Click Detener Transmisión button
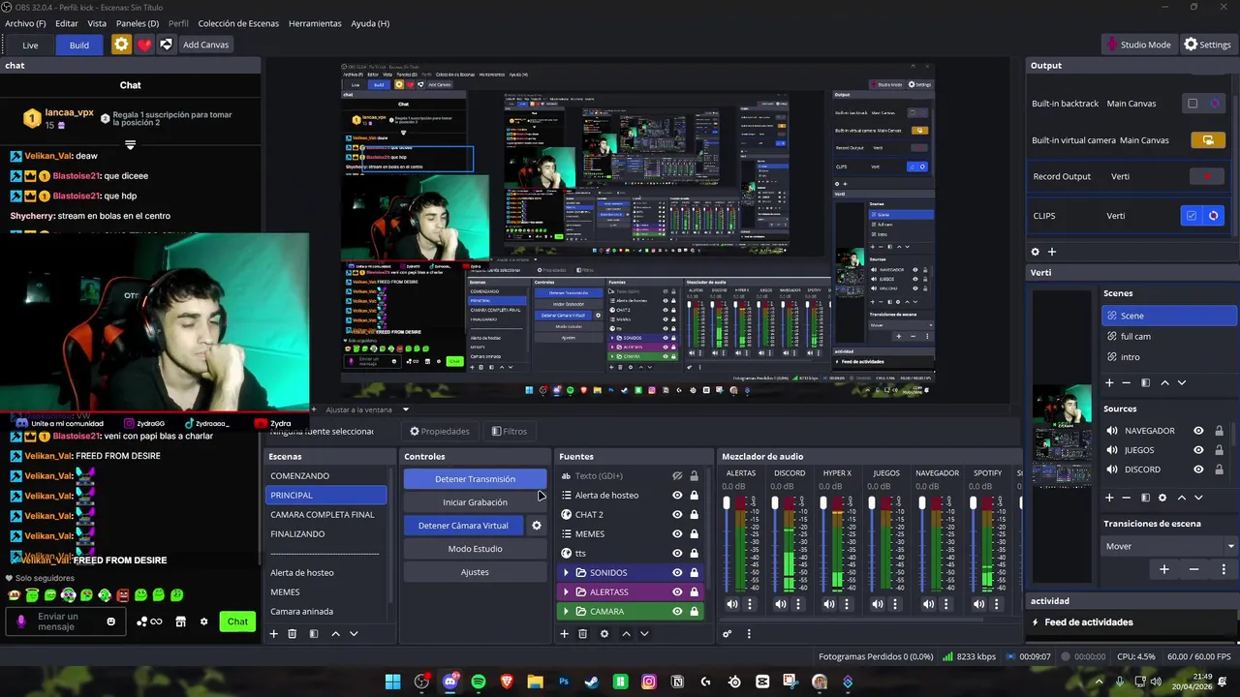This screenshot has height=697, width=1240. click(475, 479)
